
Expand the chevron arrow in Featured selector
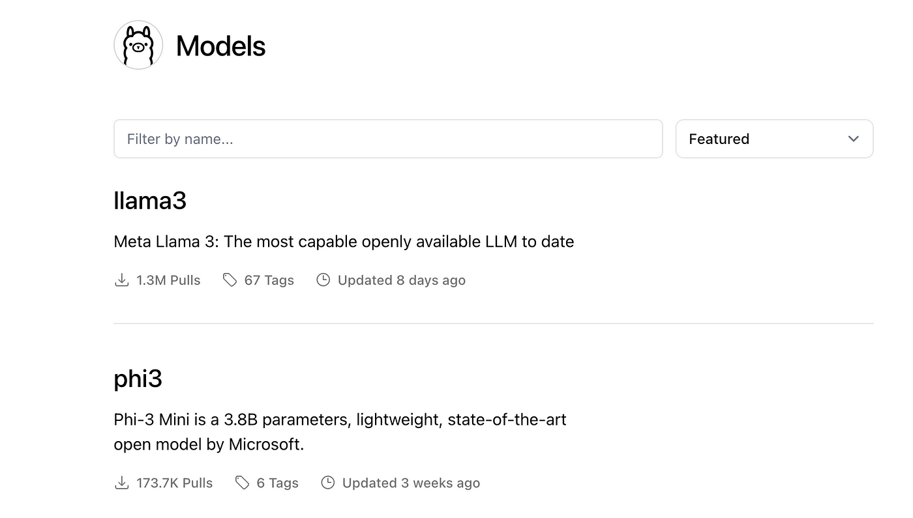point(853,139)
